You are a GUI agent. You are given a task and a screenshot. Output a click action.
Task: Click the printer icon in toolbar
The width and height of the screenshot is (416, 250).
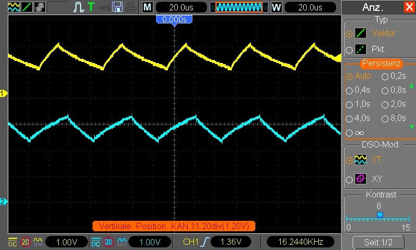click(x=131, y=7)
